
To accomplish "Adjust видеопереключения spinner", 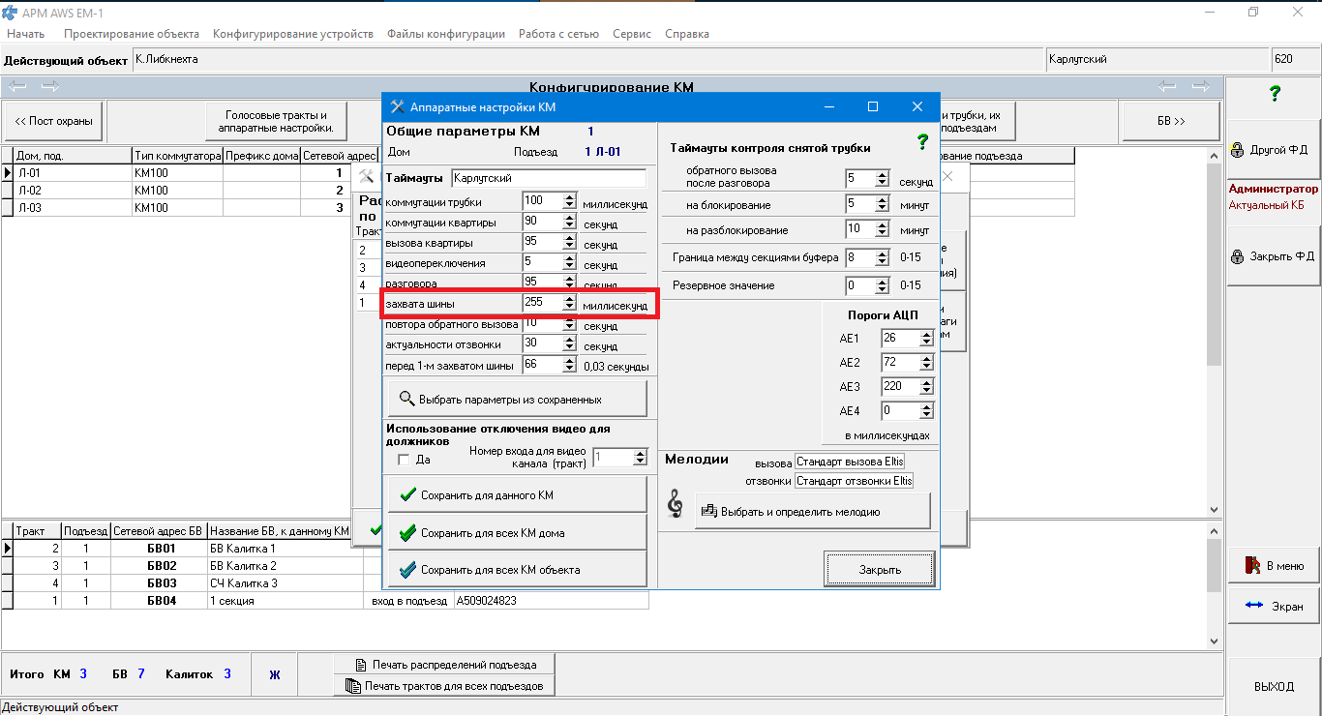I will coord(569,262).
